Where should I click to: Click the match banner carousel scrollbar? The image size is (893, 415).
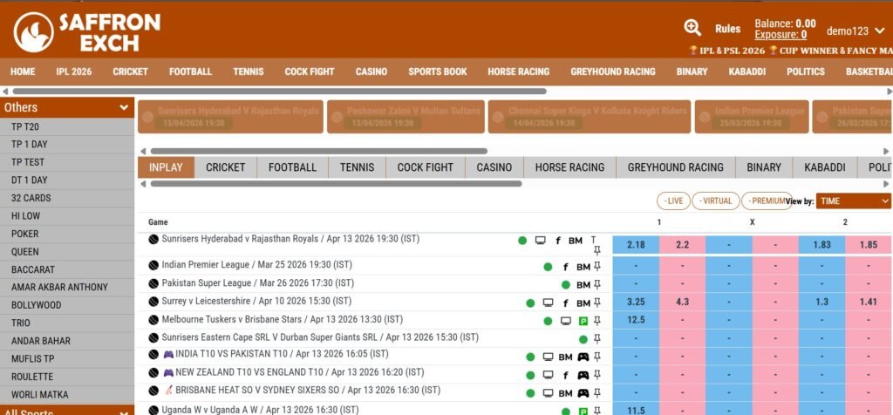(x=319, y=152)
